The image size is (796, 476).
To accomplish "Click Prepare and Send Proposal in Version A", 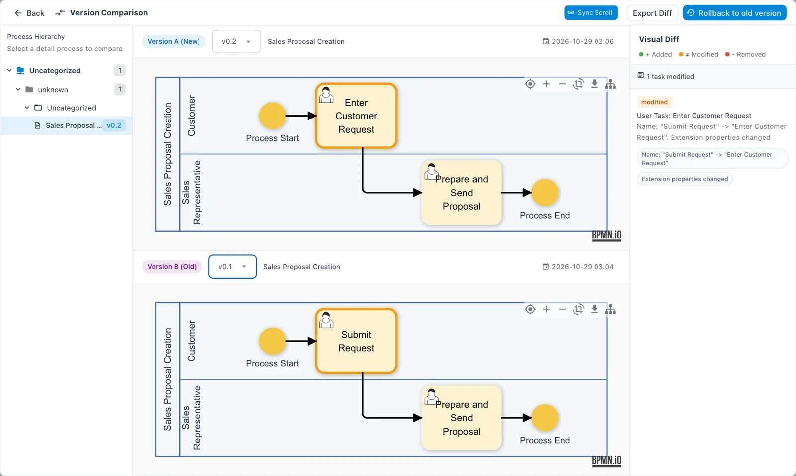I will click(x=462, y=193).
